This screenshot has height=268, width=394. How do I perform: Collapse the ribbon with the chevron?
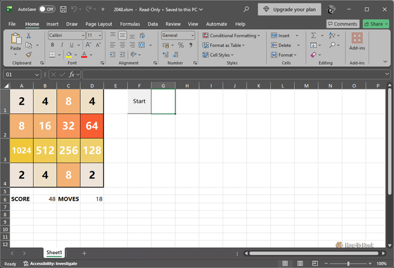[x=385, y=62]
